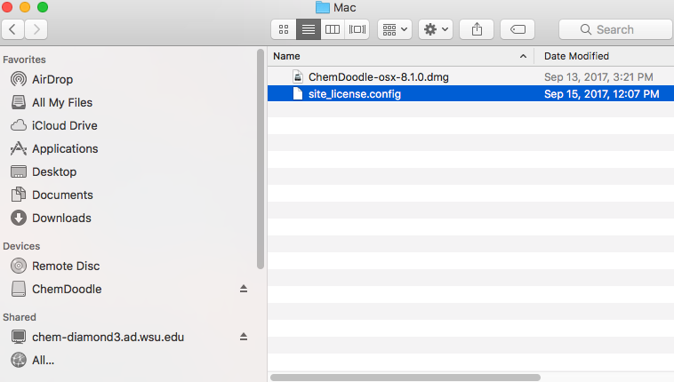Switch to column view layout

[x=333, y=29]
